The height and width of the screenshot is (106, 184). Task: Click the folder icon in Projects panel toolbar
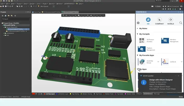[9, 16]
